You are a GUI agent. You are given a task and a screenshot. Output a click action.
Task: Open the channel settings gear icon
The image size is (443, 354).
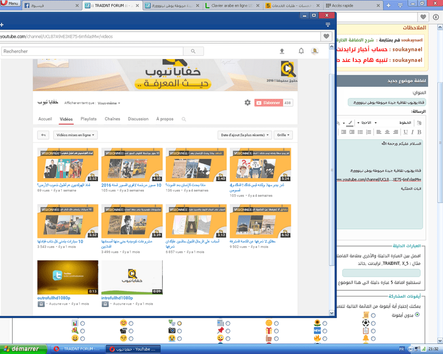pyautogui.click(x=248, y=103)
